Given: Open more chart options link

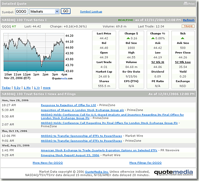Looking at the screenshot, I should pyautogui.click(x=47, y=88).
